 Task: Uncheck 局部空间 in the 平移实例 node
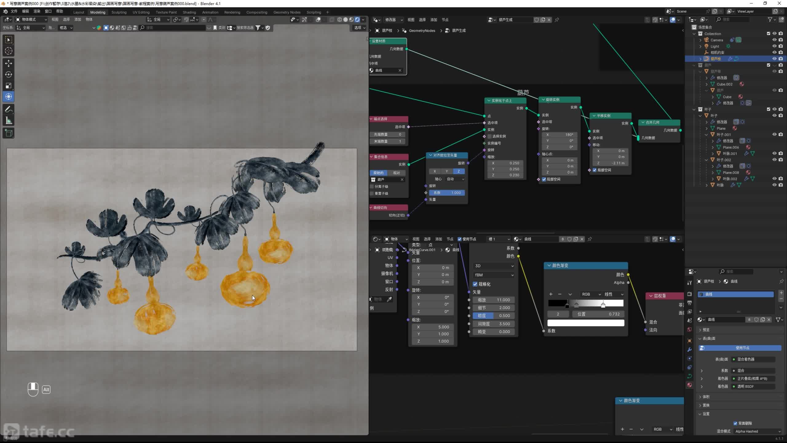click(595, 170)
